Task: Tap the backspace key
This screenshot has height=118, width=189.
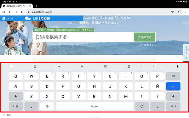Action: pyautogui.click(x=173, y=76)
